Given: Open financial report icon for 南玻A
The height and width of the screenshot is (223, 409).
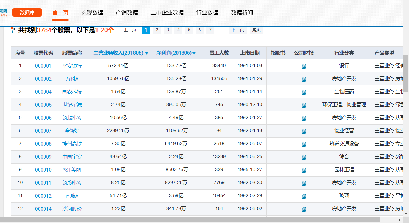Looking at the screenshot, I should 304,196.
